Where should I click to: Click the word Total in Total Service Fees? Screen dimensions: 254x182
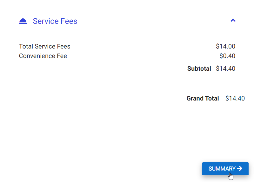pos(26,46)
